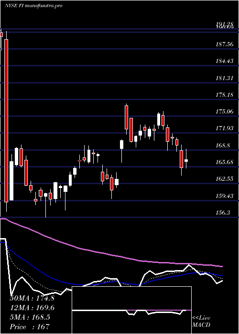Select the 12MA : 169.6 readout
This screenshot has height=334, width=239.
(x=32, y=308)
